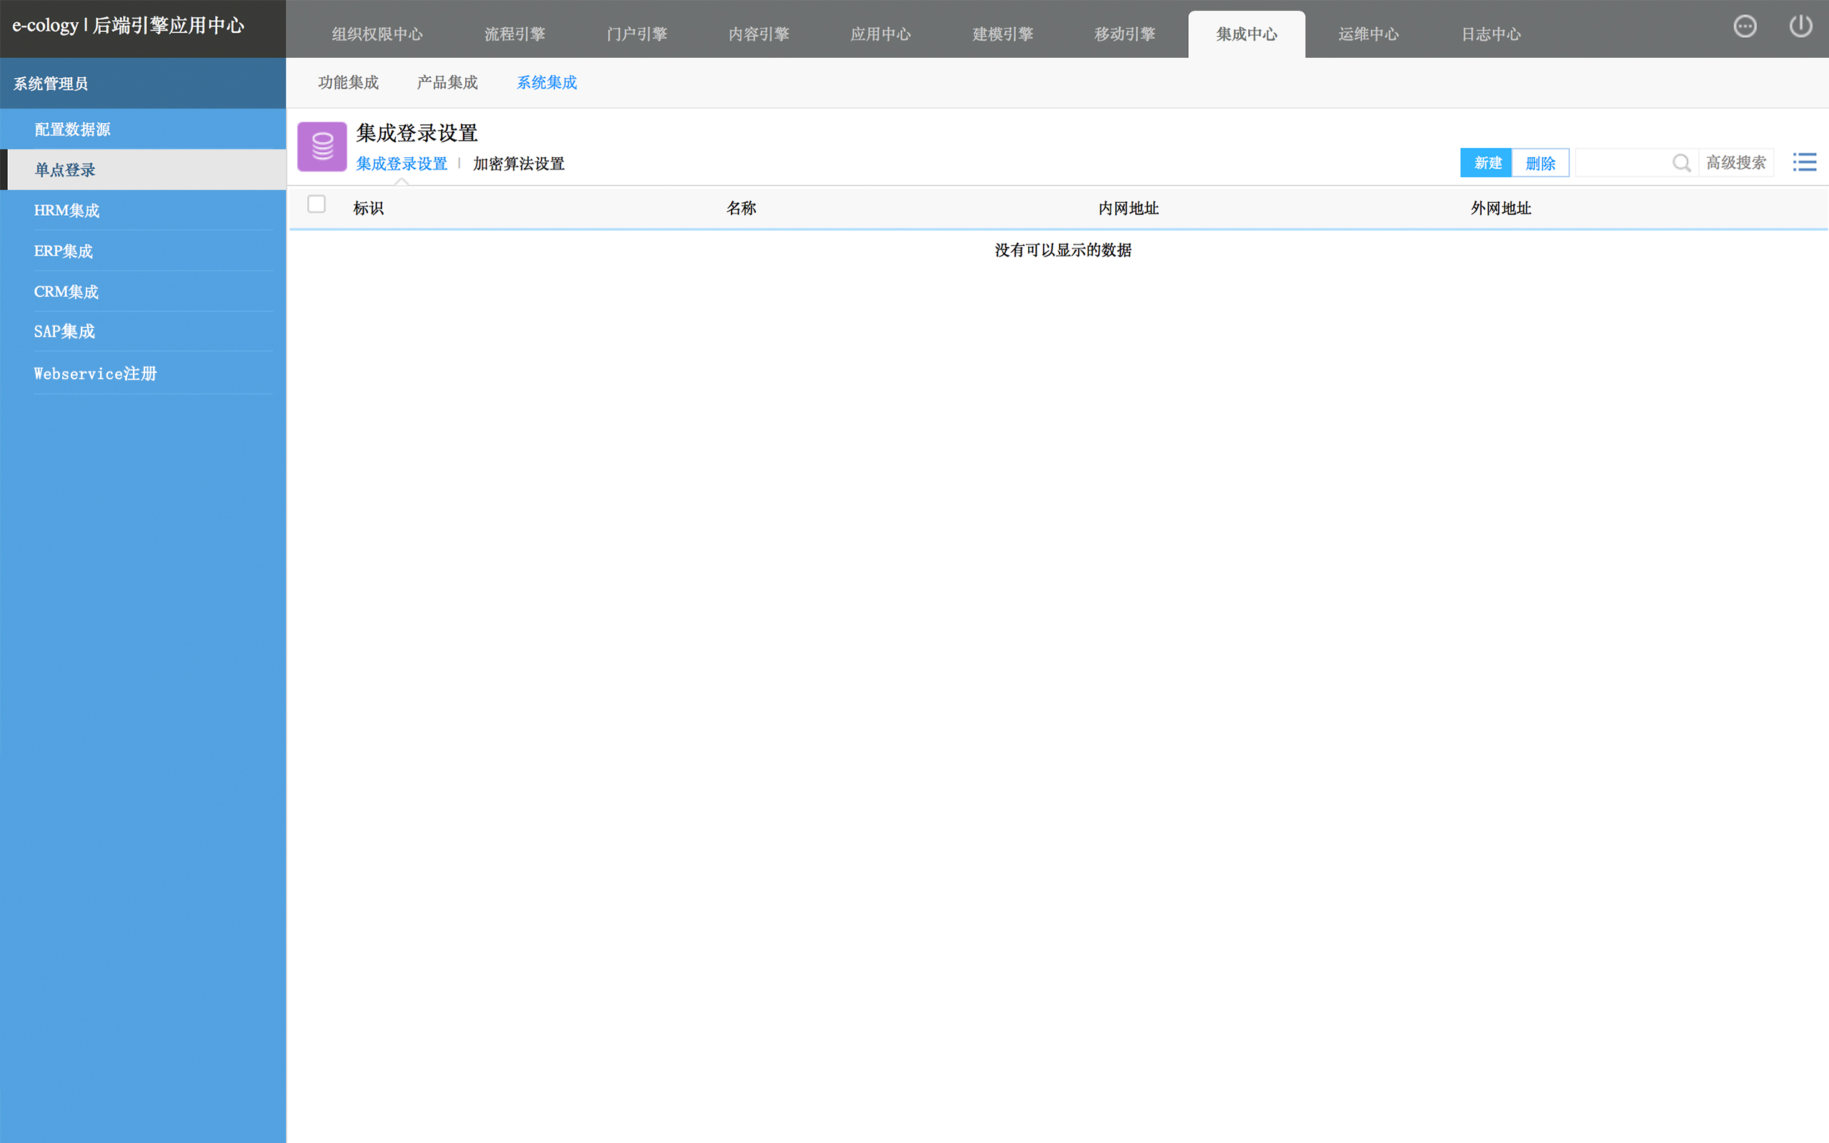The height and width of the screenshot is (1143, 1829).
Task: Sort by 内网地址 column header
Action: point(1127,208)
